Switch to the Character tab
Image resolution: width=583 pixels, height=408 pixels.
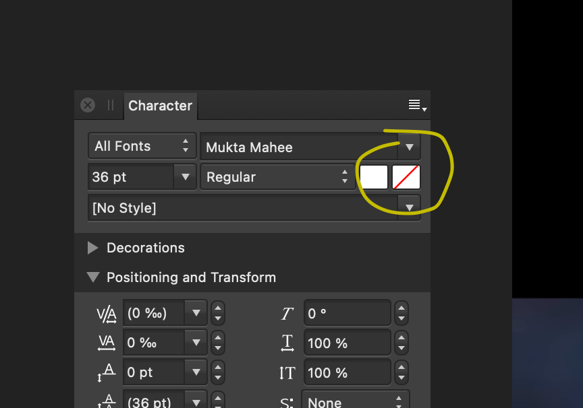[x=160, y=105]
